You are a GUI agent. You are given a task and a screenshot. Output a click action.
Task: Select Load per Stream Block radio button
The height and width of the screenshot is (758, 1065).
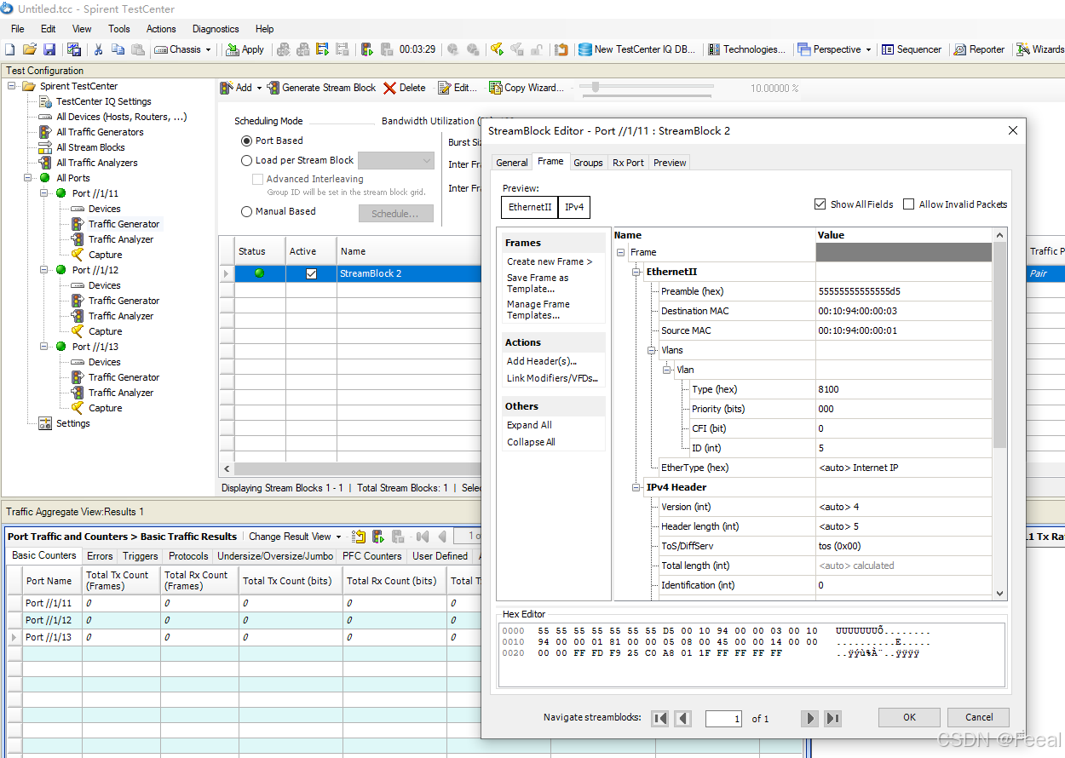[247, 160]
